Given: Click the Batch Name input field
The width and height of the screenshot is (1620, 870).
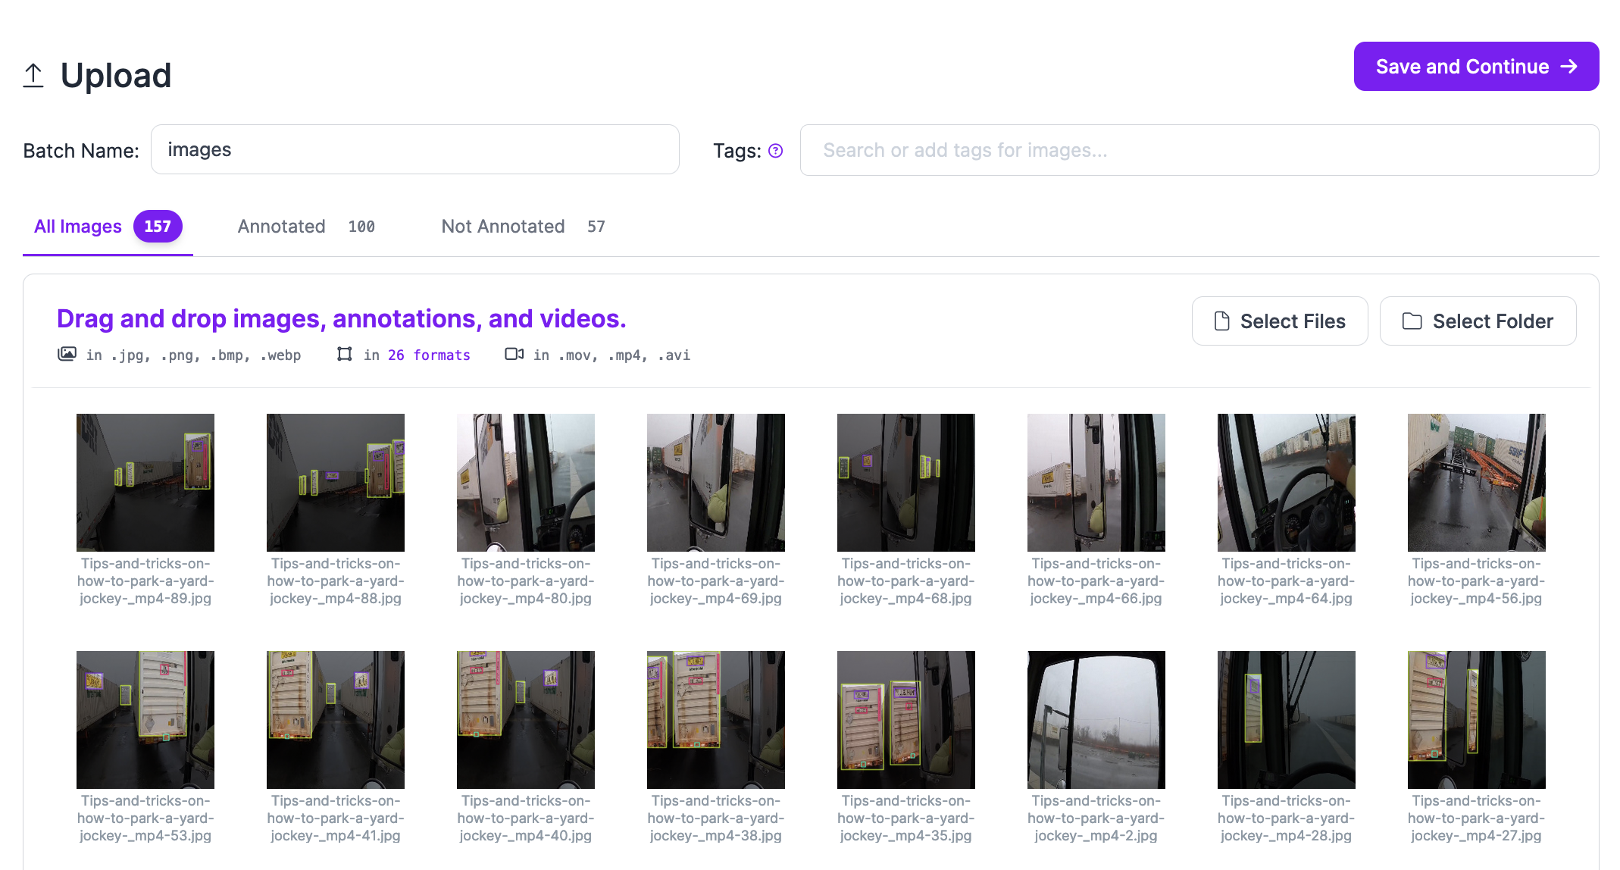Looking at the screenshot, I should pyautogui.click(x=414, y=150).
